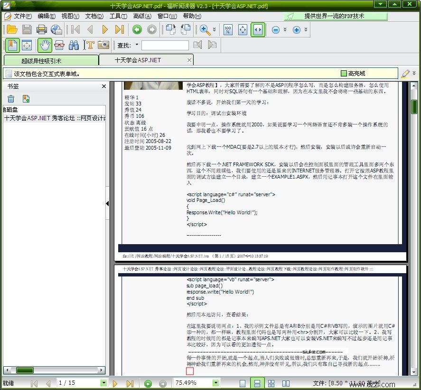The height and width of the screenshot is (390, 421).
Task: Open the 文档(D) menu
Action: pos(94,16)
